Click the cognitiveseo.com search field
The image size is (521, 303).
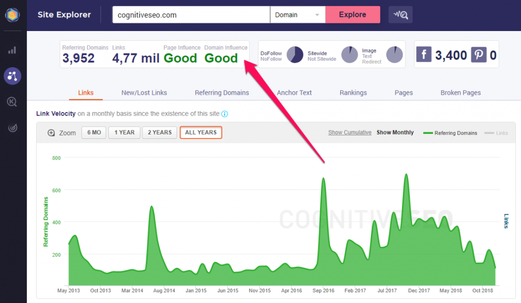pos(191,15)
